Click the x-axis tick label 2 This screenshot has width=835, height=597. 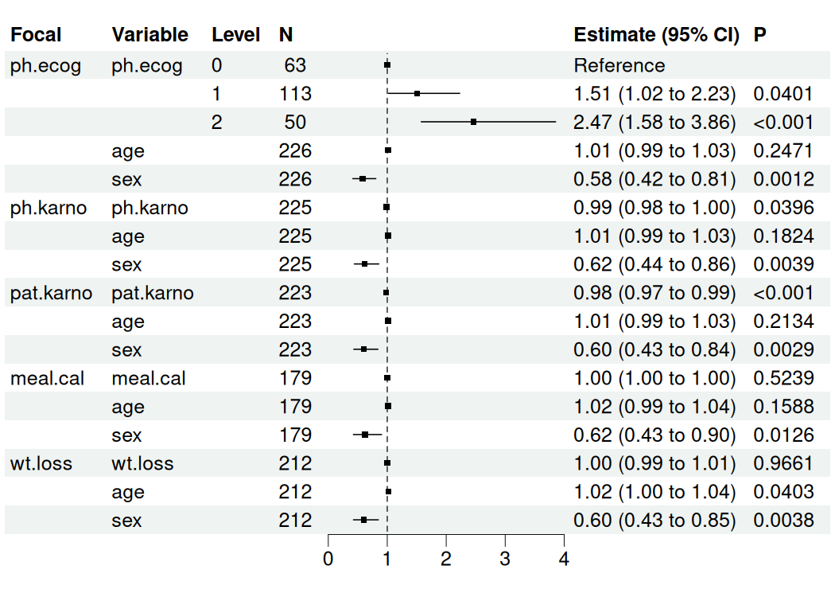pyautogui.click(x=446, y=559)
